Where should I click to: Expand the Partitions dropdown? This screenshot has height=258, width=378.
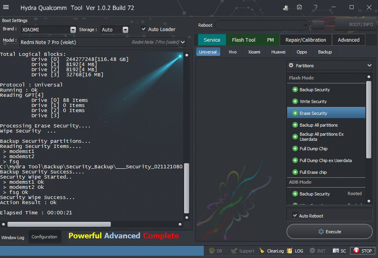pyautogui.click(x=330, y=66)
